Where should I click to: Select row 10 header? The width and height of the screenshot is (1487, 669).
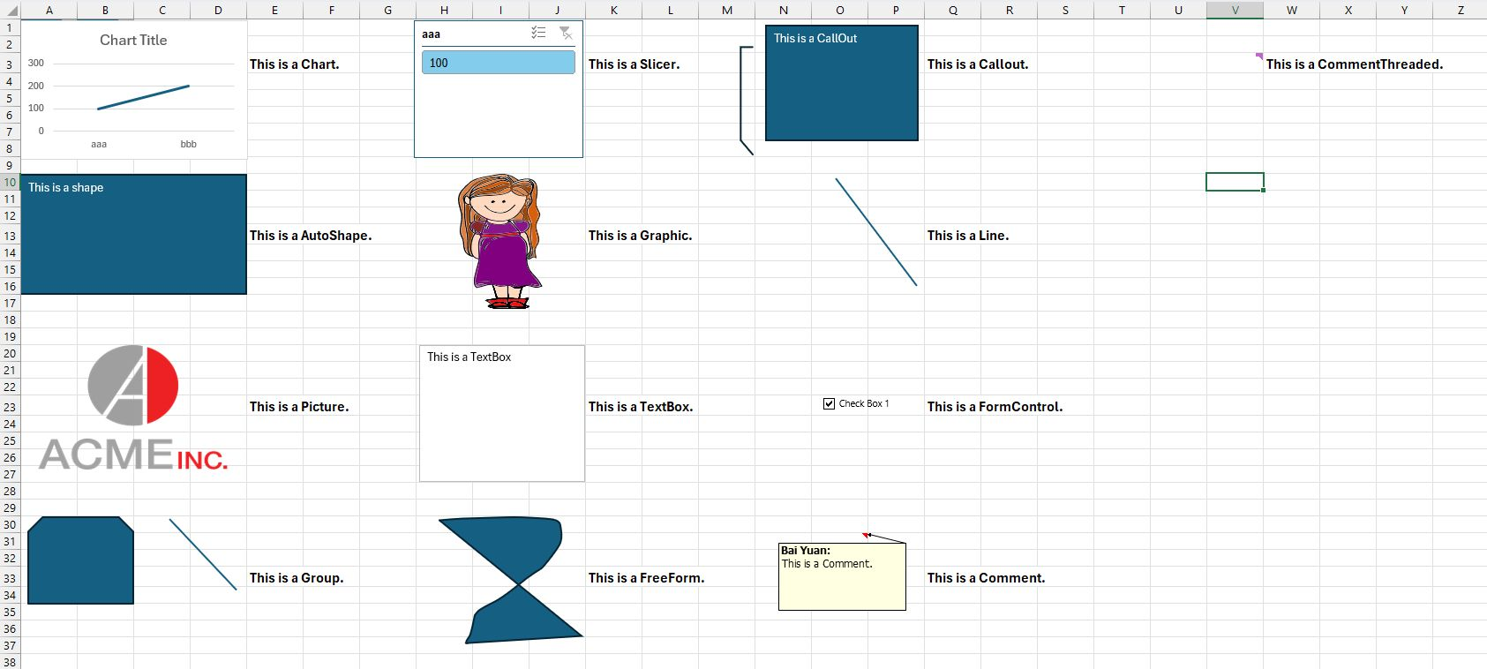coord(10,182)
